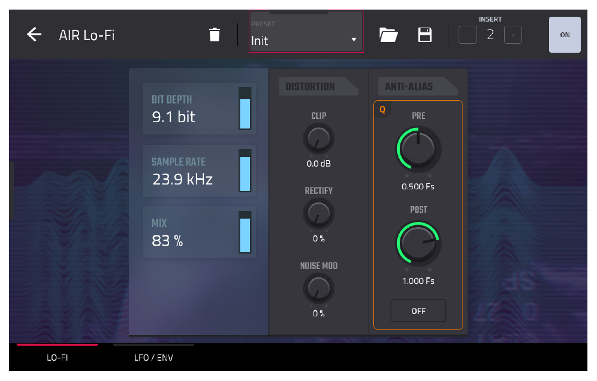This screenshot has width=597, height=381.
Task: Toggle the effect ON button
Action: click(x=565, y=35)
